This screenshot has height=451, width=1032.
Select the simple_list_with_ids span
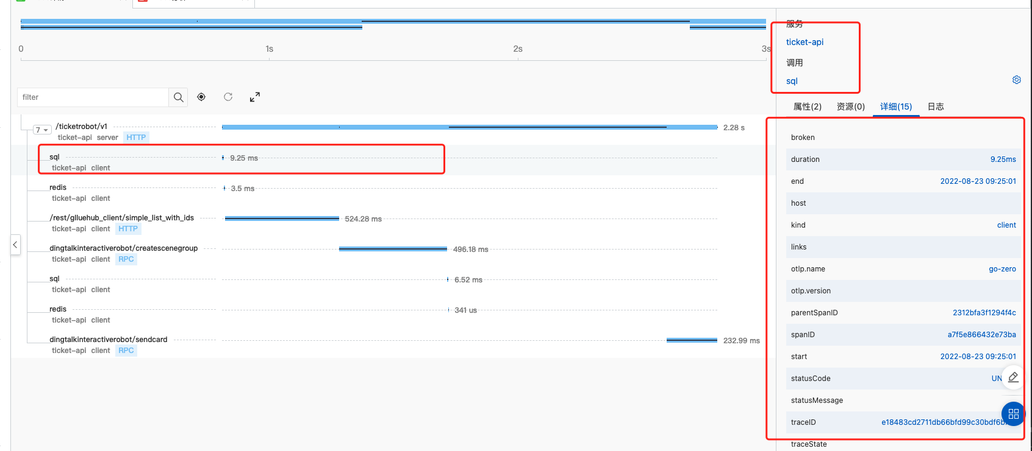tap(121, 218)
